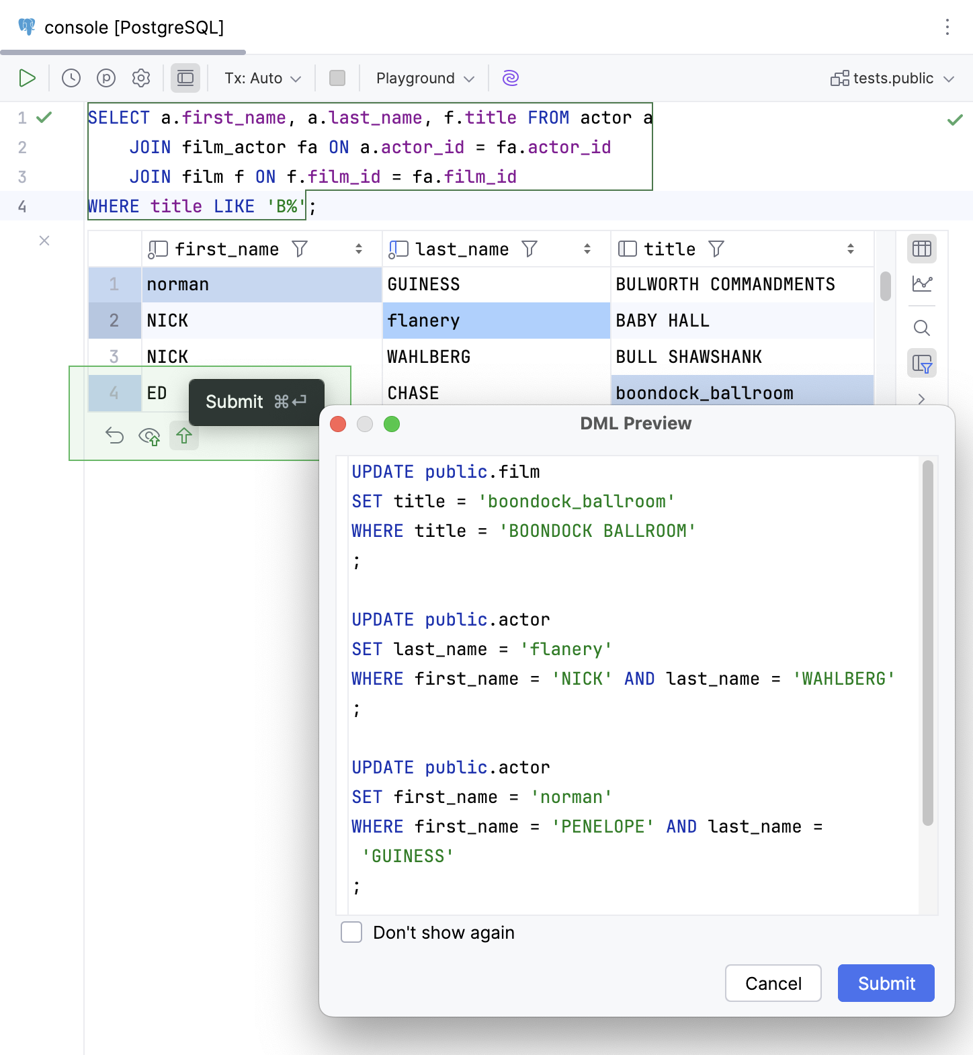
Task: Open the query history clock icon
Action: point(71,78)
